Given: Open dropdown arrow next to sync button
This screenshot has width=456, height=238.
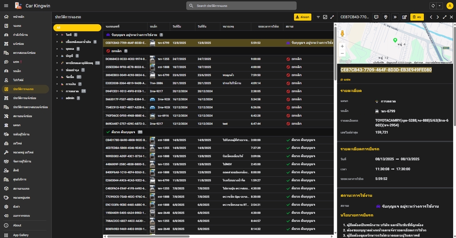Looking at the screenshot, I should click(x=440, y=6).
